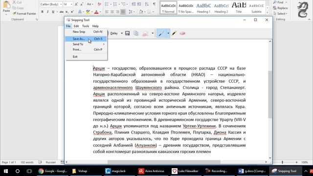Apply the Normal style in Word
Image resolution: width=313 pixels, height=176 pixels.
tap(168, 8)
